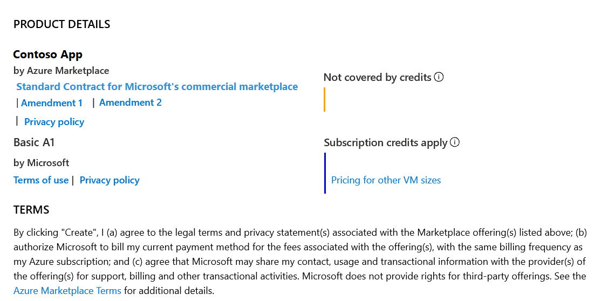Click info icon beside Not covered by credits
Viewport: 608px width, 301px height.
click(439, 77)
